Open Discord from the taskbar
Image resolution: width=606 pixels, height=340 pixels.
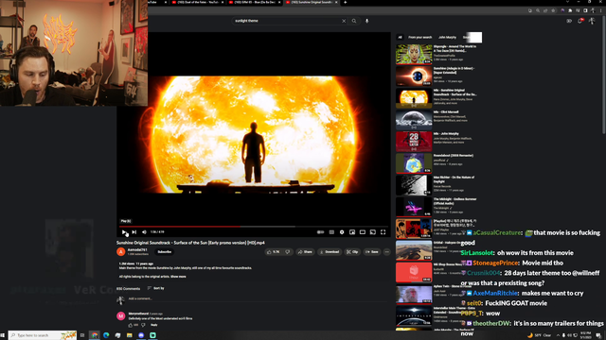[x=141, y=335]
